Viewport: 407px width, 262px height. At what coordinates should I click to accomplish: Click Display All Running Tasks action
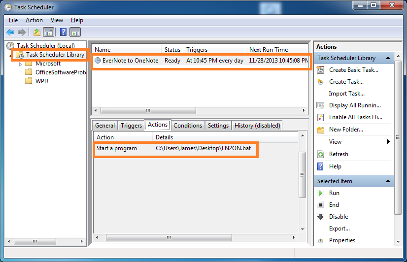pyautogui.click(x=355, y=105)
